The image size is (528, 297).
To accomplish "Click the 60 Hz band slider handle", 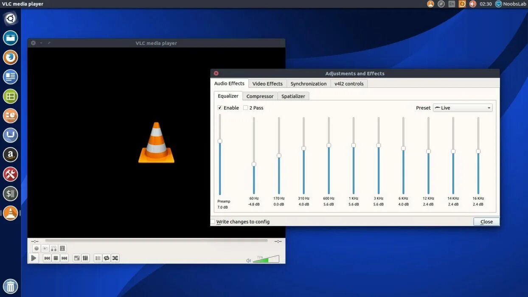I will pyautogui.click(x=254, y=164).
